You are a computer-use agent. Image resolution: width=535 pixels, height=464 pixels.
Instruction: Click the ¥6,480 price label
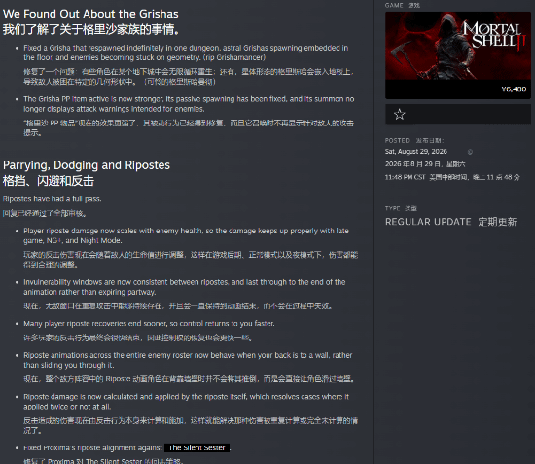(514, 89)
